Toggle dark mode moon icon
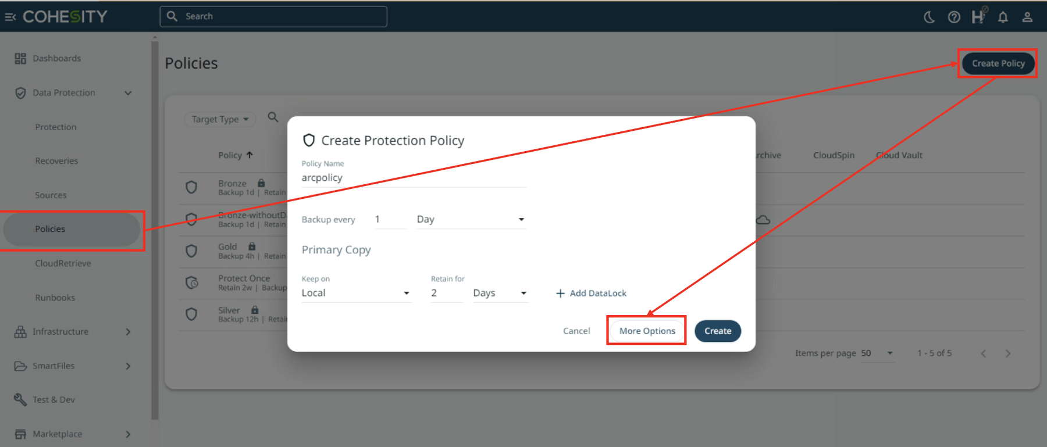This screenshot has width=1047, height=447. (x=929, y=17)
